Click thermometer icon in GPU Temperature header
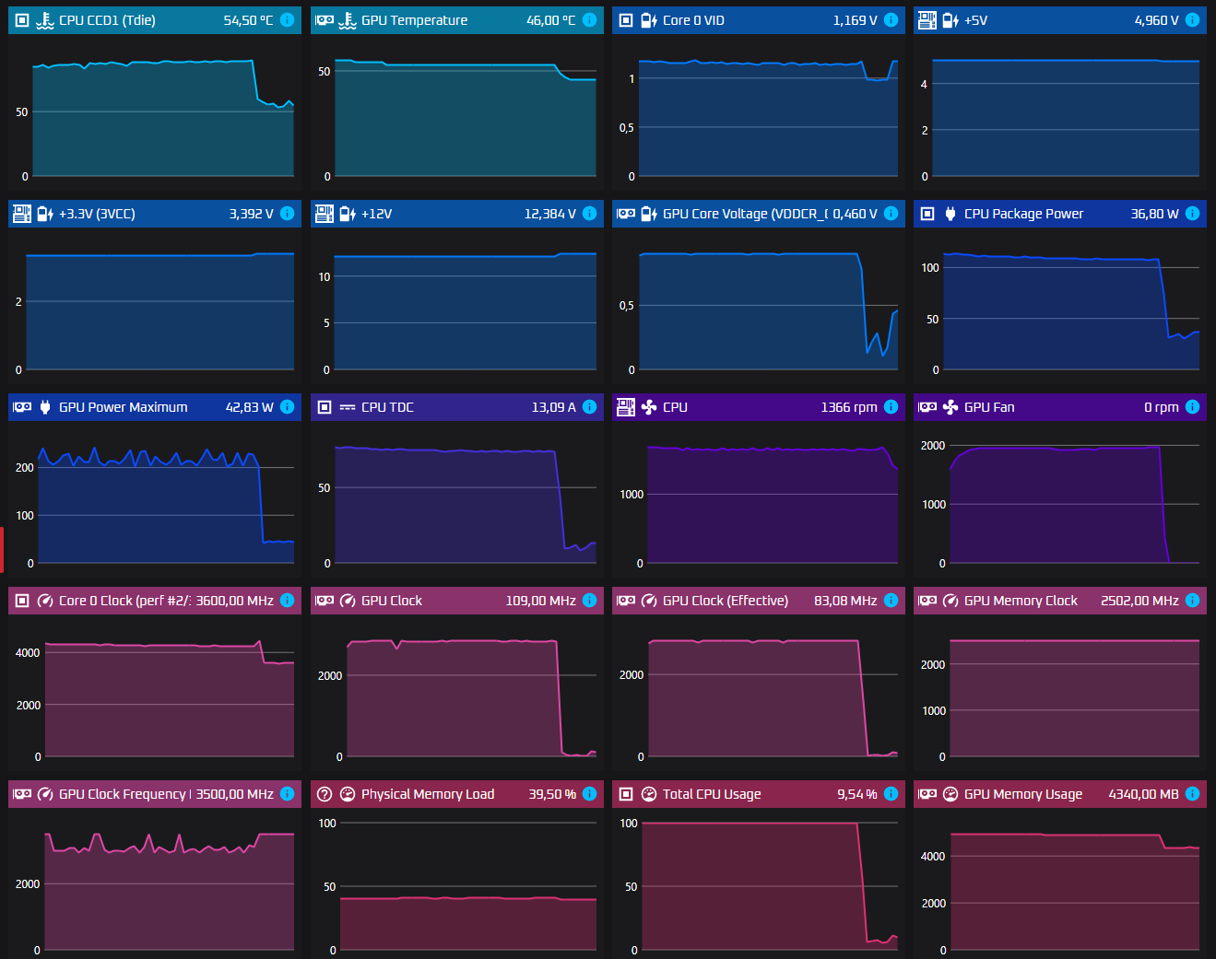 [348, 20]
